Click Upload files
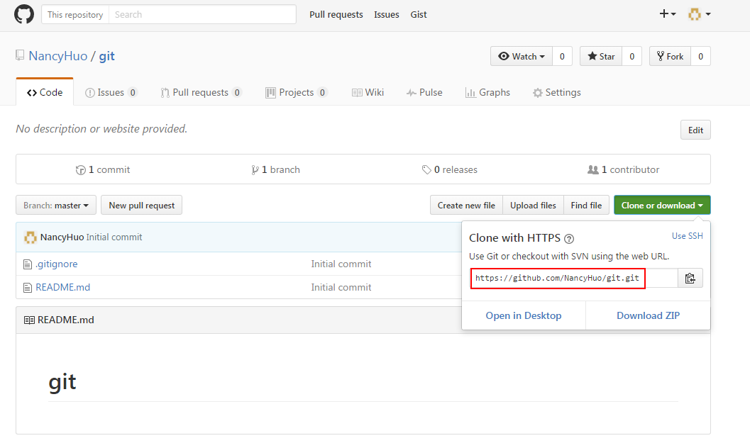 (x=533, y=205)
